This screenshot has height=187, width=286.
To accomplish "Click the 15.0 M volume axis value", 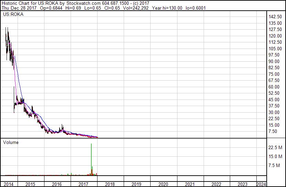I will (275, 157).
